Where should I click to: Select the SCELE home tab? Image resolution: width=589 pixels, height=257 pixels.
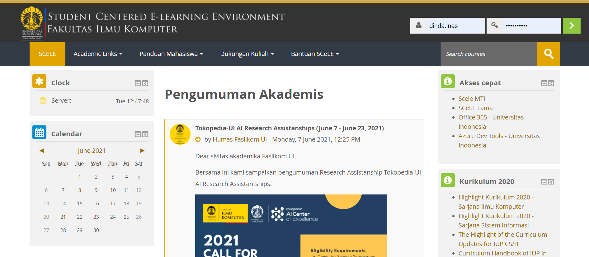tap(47, 54)
